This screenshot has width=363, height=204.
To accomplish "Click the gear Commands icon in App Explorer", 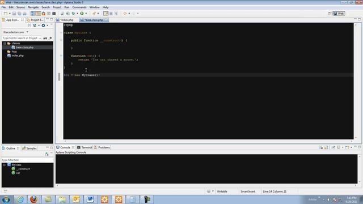I will point(43,25).
